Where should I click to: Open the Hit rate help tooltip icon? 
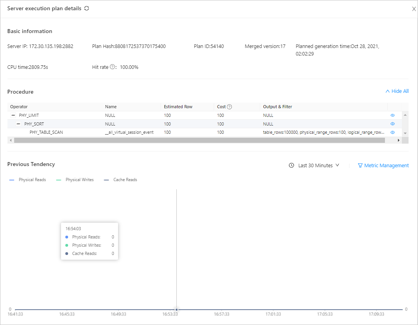(113, 67)
